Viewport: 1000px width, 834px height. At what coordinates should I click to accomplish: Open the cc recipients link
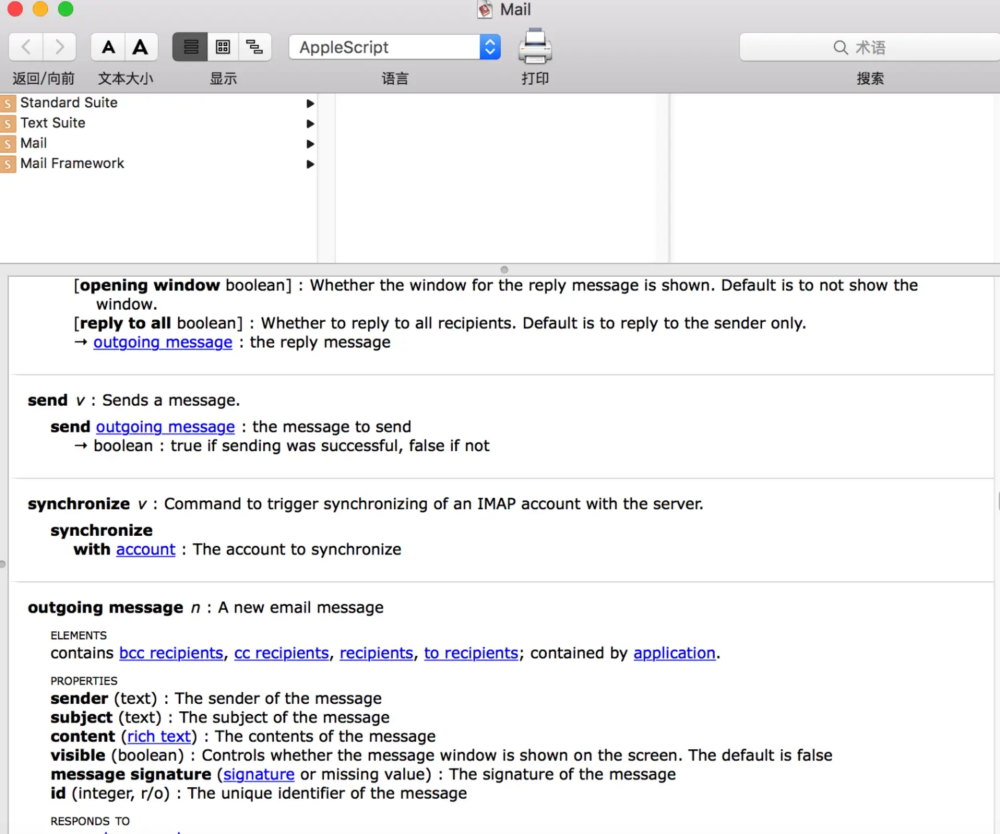(x=281, y=653)
